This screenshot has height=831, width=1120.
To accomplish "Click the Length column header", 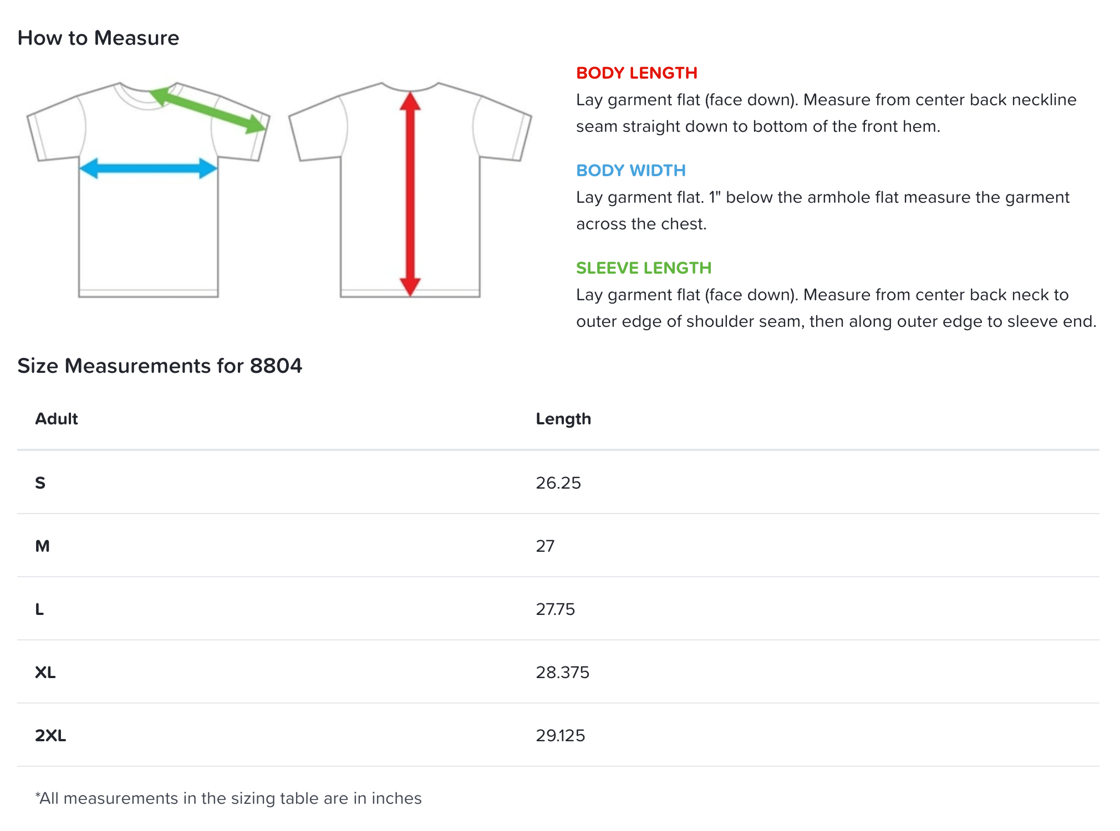I will (x=563, y=419).
